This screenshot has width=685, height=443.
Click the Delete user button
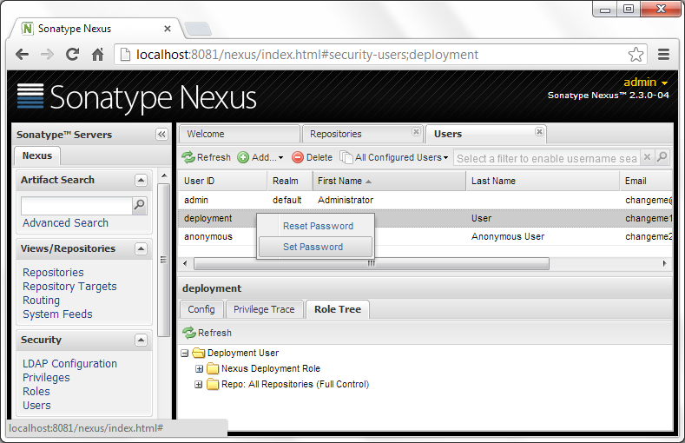[x=313, y=157]
